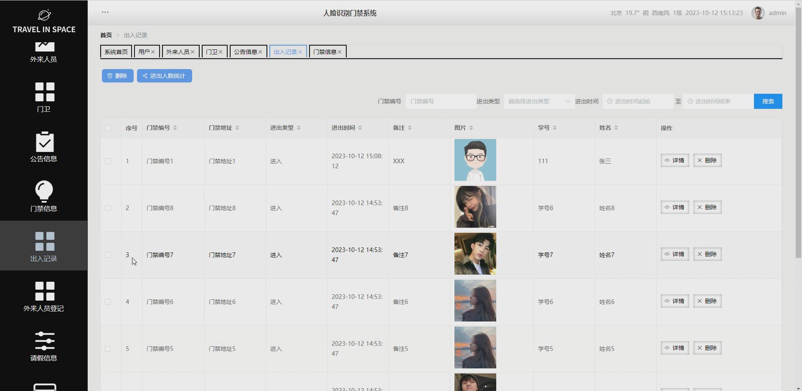Open the 进出时间结束 date picker
This screenshot has height=391, width=802.
[718, 101]
